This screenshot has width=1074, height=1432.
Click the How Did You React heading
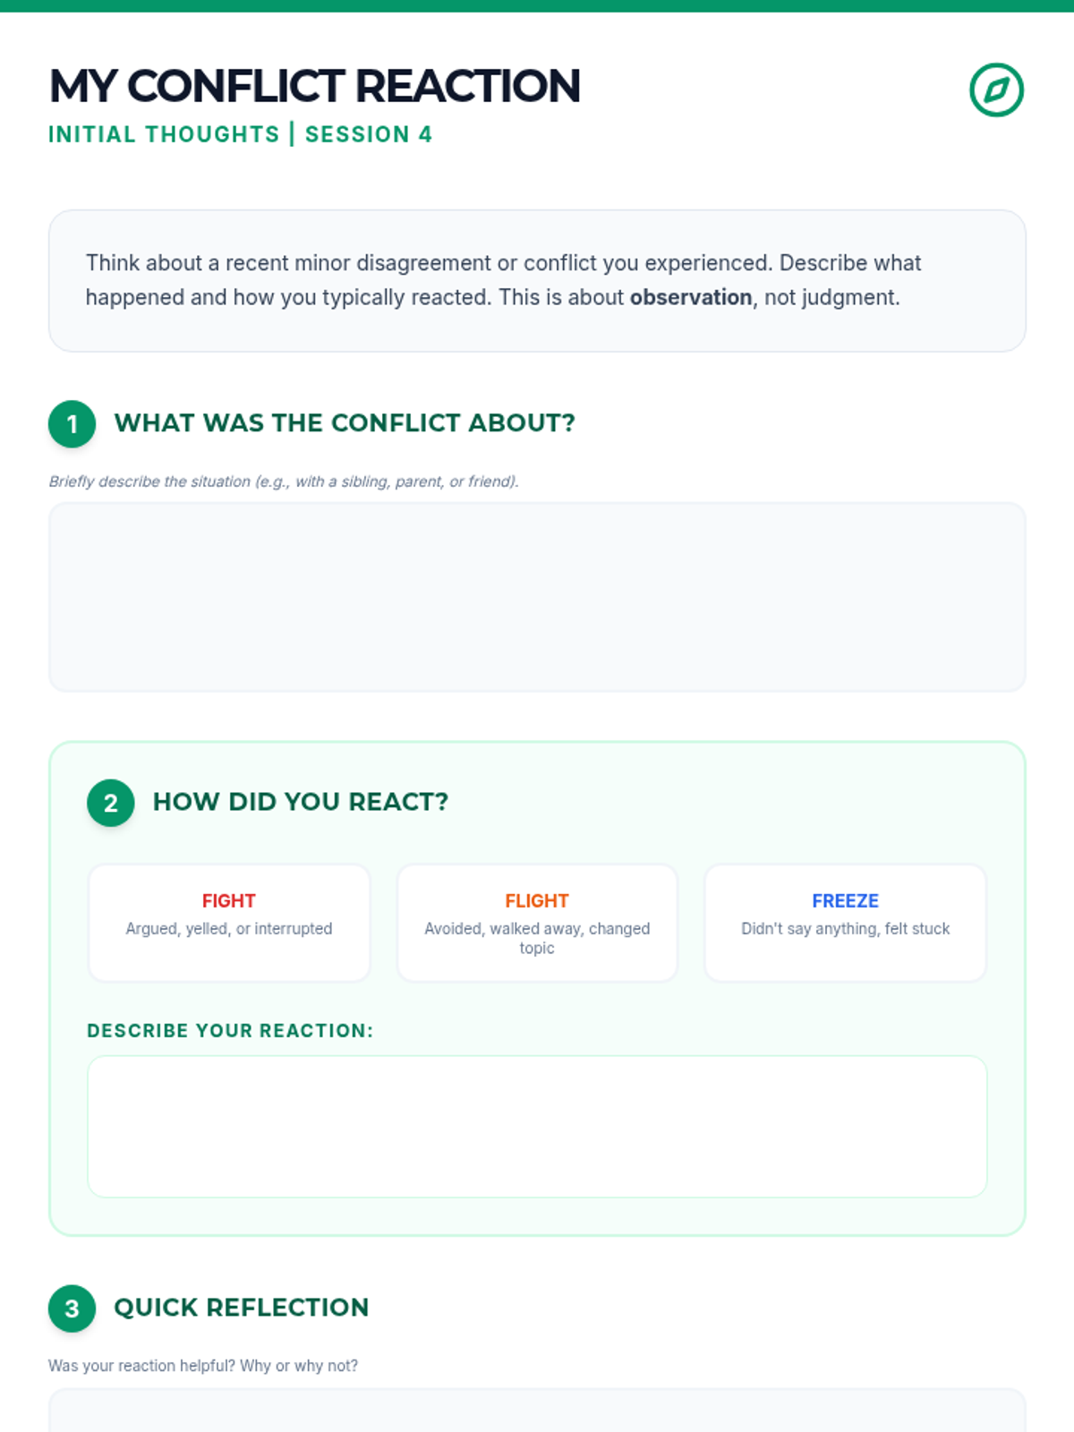click(x=301, y=802)
